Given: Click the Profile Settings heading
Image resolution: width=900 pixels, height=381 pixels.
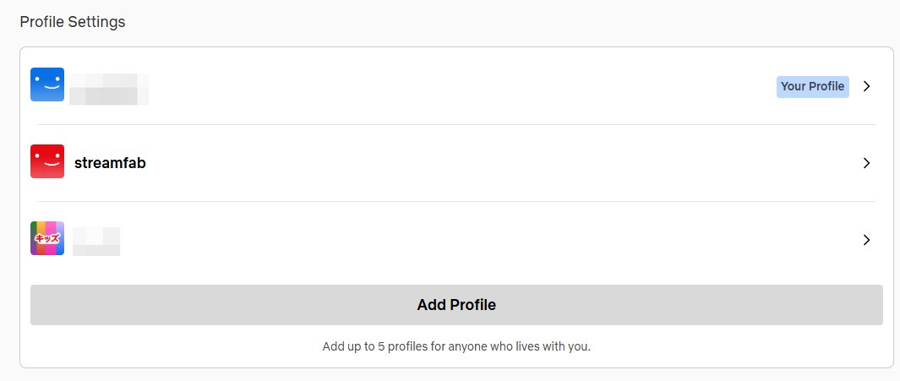Looking at the screenshot, I should 73,22.
